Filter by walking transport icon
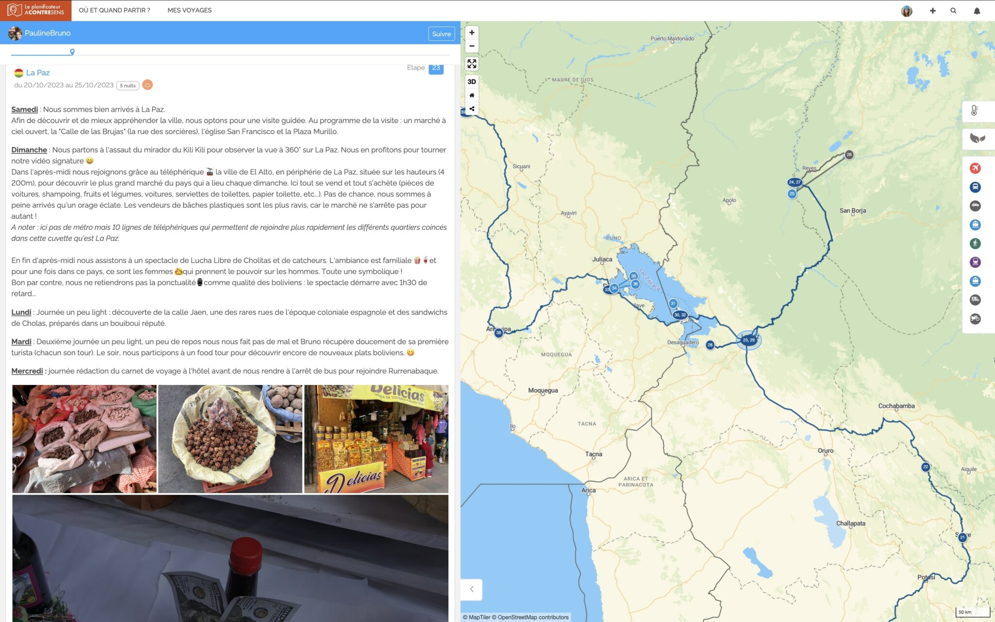Screen dimensions: 995x622 click(975, 243)
